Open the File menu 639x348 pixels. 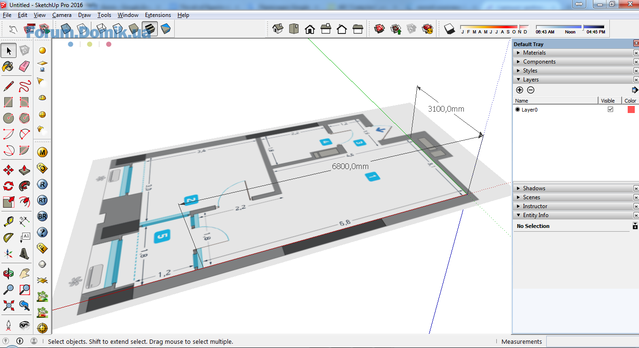(7, 15)
